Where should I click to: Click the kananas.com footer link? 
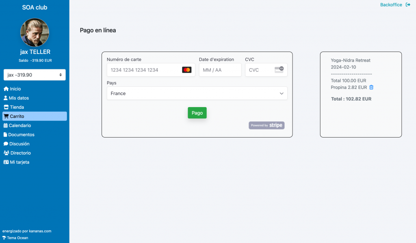[40, 231]
